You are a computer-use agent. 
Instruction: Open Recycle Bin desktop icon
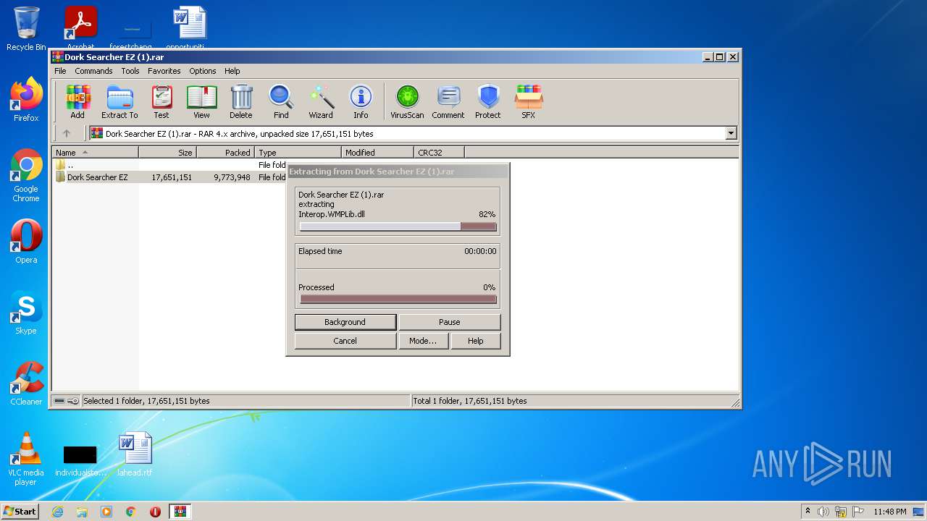point(26,29)
